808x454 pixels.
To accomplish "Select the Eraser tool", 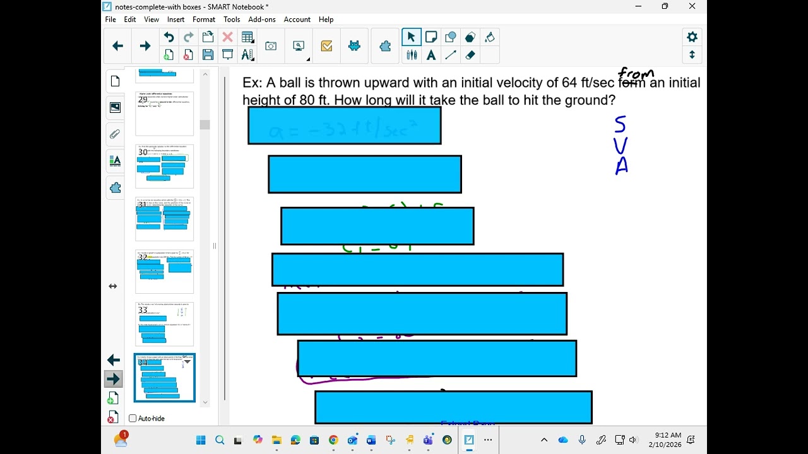I will pos(470,55).
